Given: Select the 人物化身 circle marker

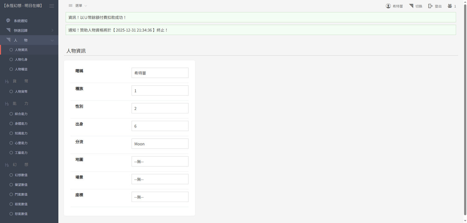Looking at the screenshot, I should [x=11, y=59].
